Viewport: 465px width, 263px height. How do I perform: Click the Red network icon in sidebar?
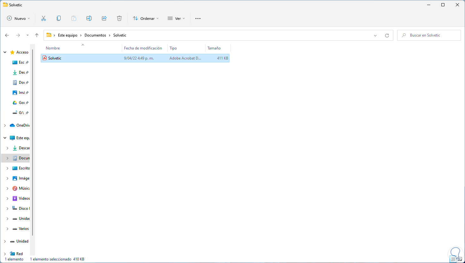click(12, 254)
